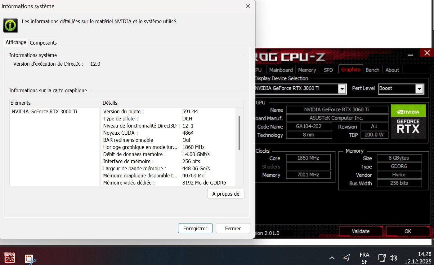Screen dimensions: 434x265
Task: Click the Débit de données mémoire row
Action: [x=169, y=154]
